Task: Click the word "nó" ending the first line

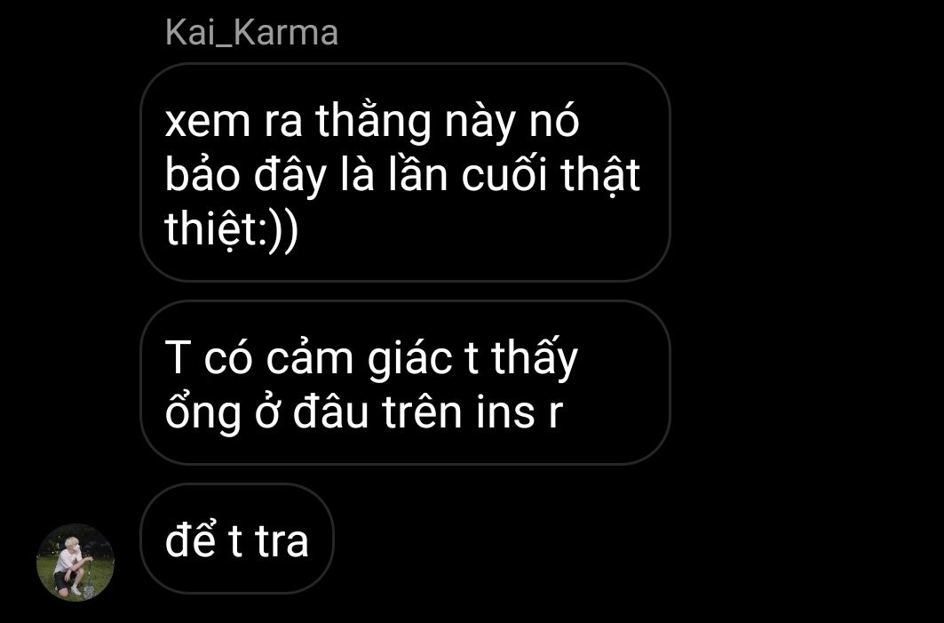Action: point(554,119)
